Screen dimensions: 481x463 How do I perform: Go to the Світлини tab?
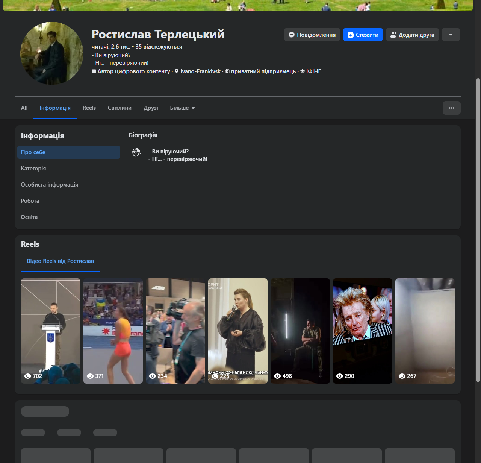tap(119, 108)
